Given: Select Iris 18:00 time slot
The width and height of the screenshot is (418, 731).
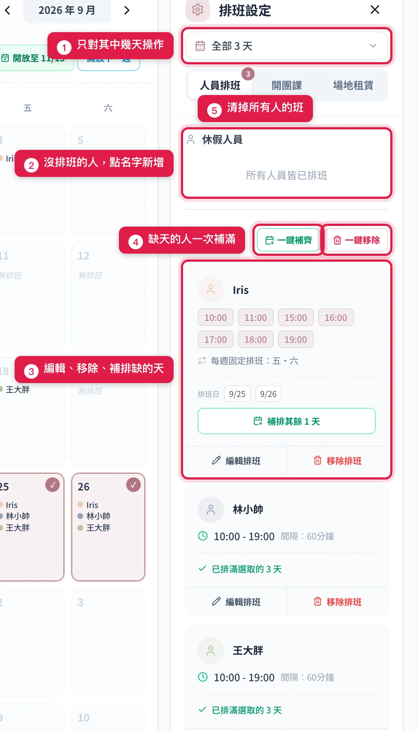Looking at the screenshot, I should coord(256,340).
